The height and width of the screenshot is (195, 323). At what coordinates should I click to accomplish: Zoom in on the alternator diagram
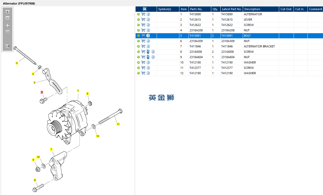7,12
